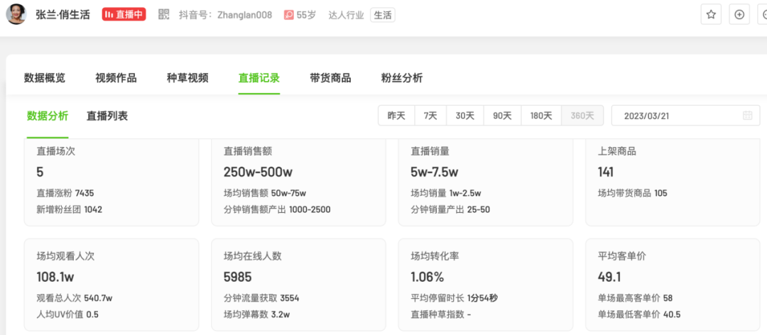Screen dimensions: 767x335
Task: Click the red 直播中 live badge
Action: pos(124,14)
